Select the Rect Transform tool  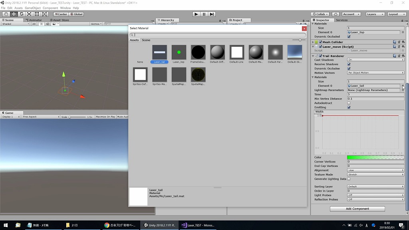pyautogui.click(x=37, y=14)
